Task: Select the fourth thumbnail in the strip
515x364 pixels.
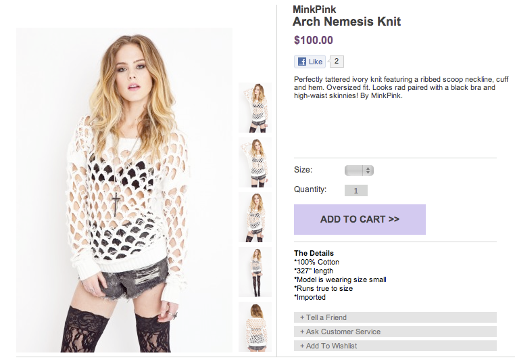Action: coord(255,272)
